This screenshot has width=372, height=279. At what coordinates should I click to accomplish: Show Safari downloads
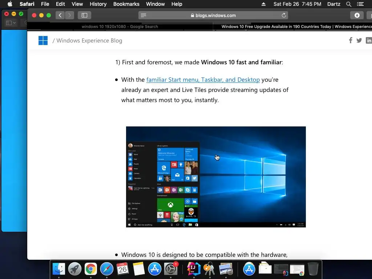pyautogui.click(x=357, y=15)
